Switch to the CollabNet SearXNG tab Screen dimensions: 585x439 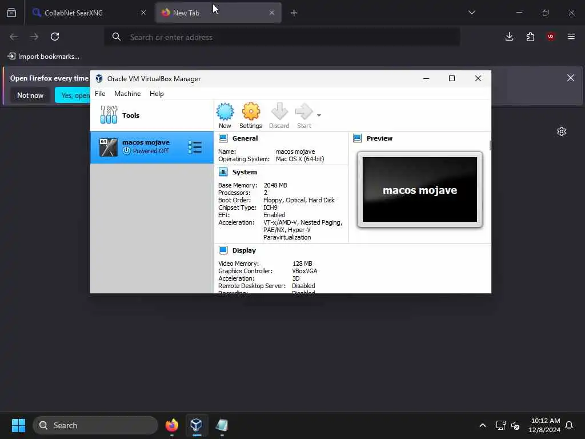coord(90,13)
